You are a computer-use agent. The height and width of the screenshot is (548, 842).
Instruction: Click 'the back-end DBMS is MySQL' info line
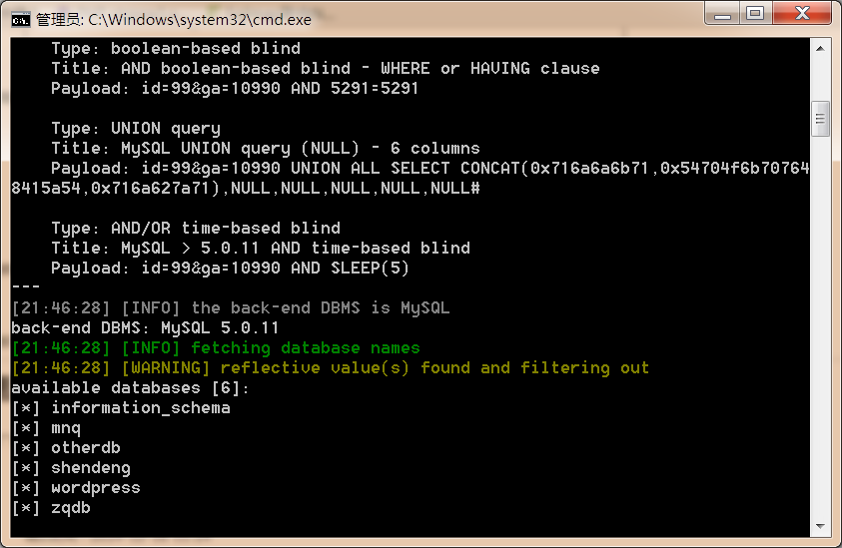231,307
